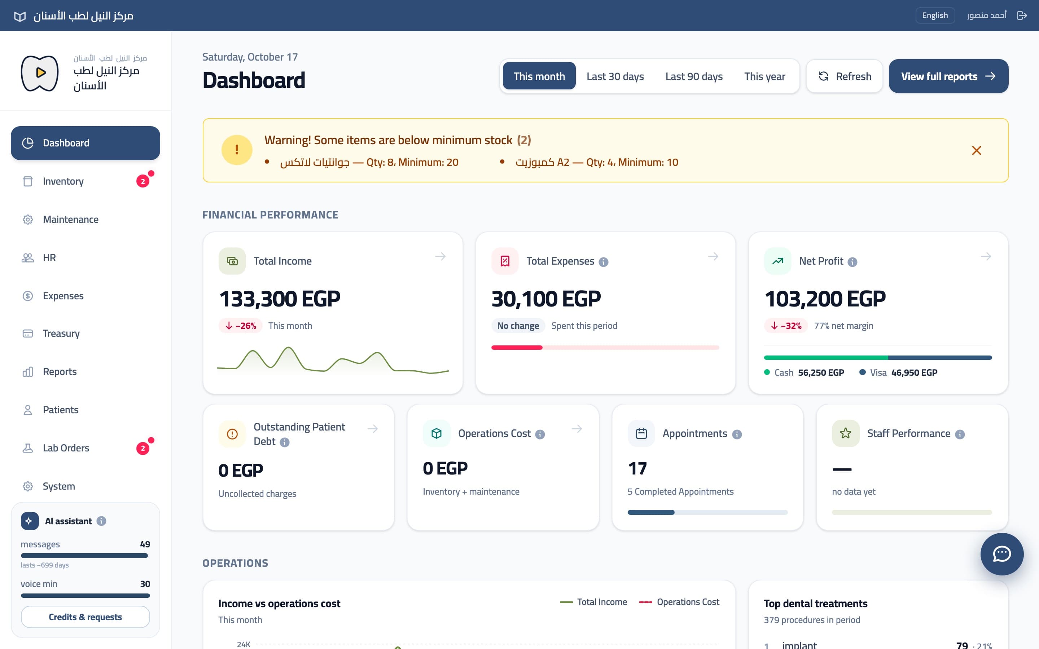The image size is (1039, 649).
Task: Select the This month period
Action: pyautogui.click(x=539, y=76)
